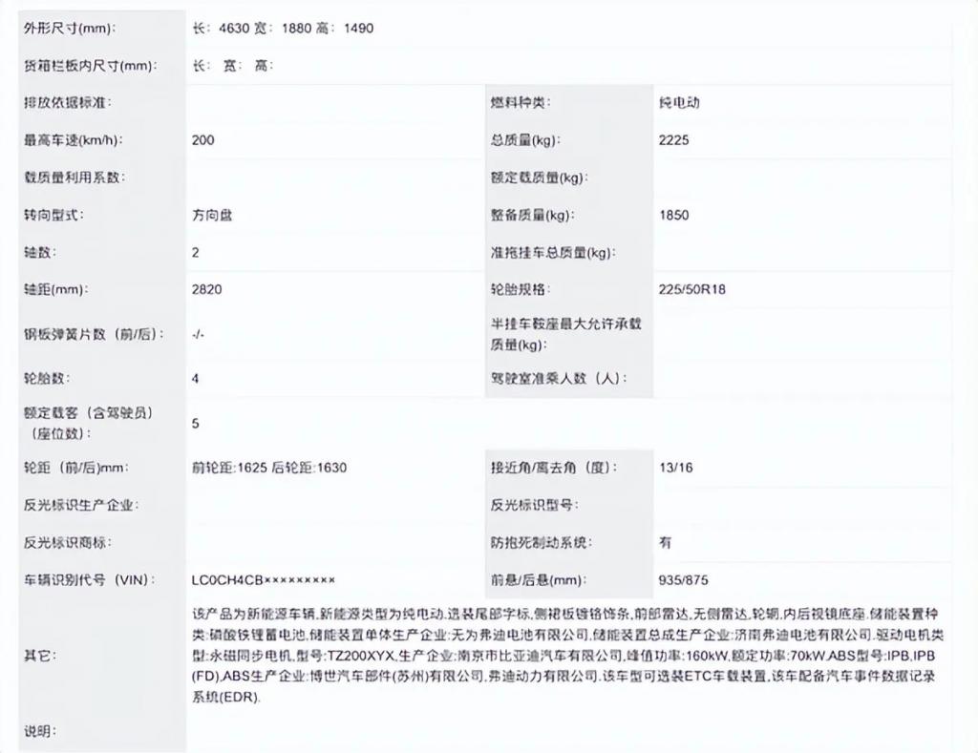Viewport: 978px width, 753px height.
Task: Click the 排放依据标准 label
Action: tap(68, 103)
